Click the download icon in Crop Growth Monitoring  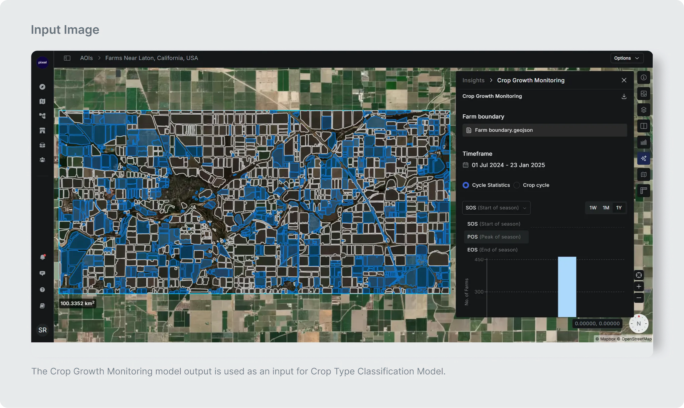coord(624,96)
